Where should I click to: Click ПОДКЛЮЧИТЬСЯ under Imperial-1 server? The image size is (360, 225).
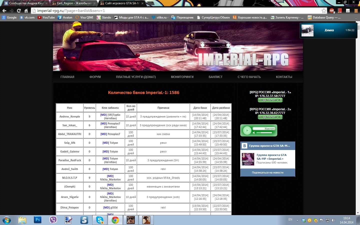coord(270,100)
